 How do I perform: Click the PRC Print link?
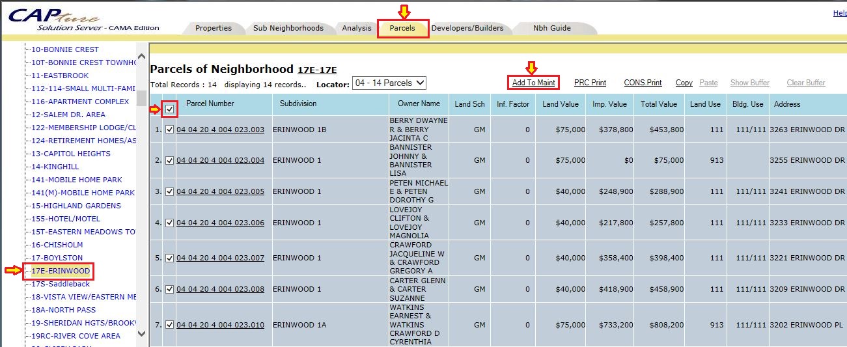[590, 83]
